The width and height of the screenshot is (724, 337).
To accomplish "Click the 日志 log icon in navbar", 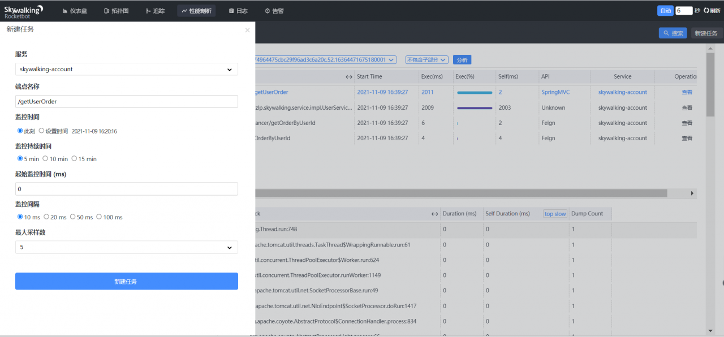I will [x=231, y=11].
